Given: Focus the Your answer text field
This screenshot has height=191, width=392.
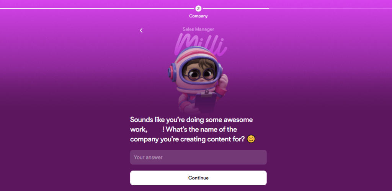Looking at the screenshot, I should click(x=198, y=157).
